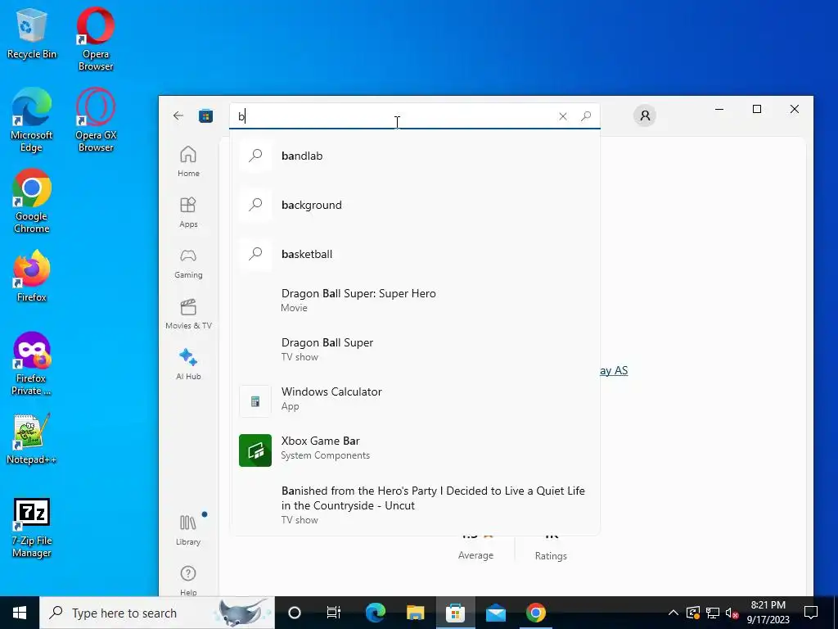This screenshot has width=838, height=629.
Task: Select 7-Zip File Manager desktop shortcut
Action: click(x=32, y=528)
